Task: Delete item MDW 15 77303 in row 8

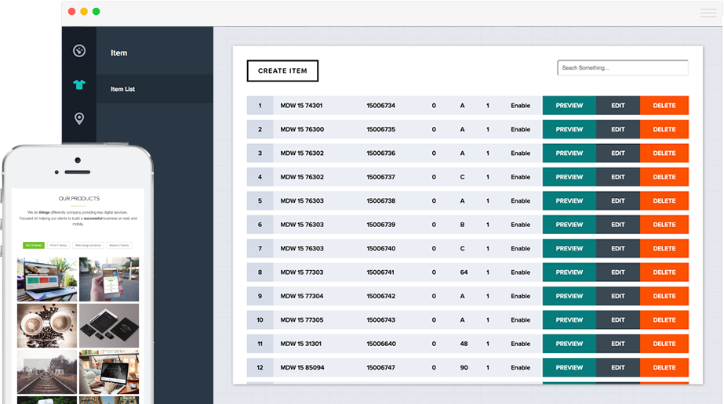Action: tap(664, 272)
